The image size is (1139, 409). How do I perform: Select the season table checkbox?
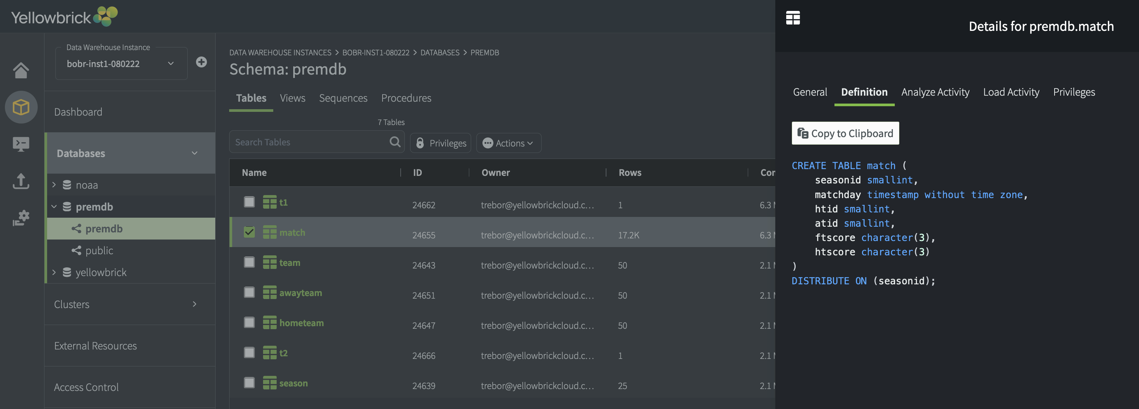250,383
